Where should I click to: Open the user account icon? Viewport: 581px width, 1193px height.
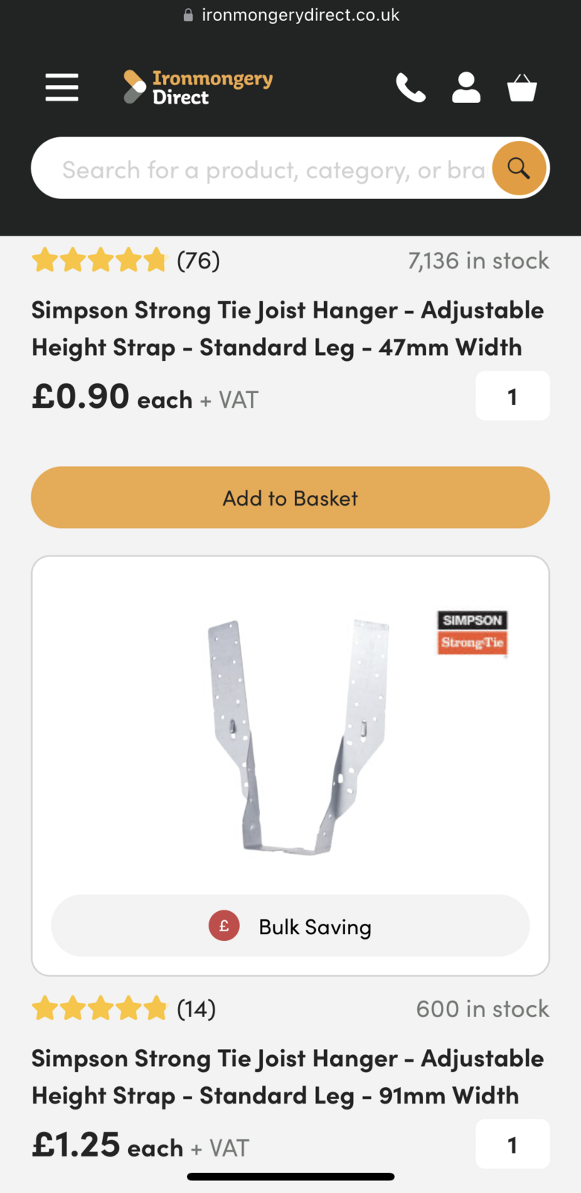466,87
